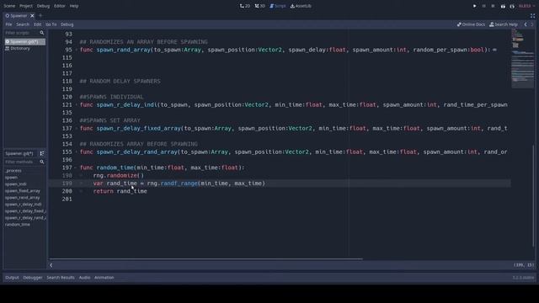
Task: Select Spawner.gd in script list
Action: pos(24,41)
